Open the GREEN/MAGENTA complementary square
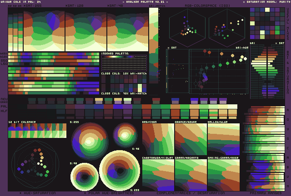291x196 pixels. point(191,175)
